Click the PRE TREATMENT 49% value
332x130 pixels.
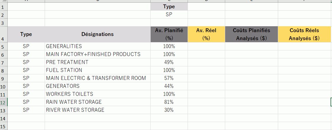[169, 62]
